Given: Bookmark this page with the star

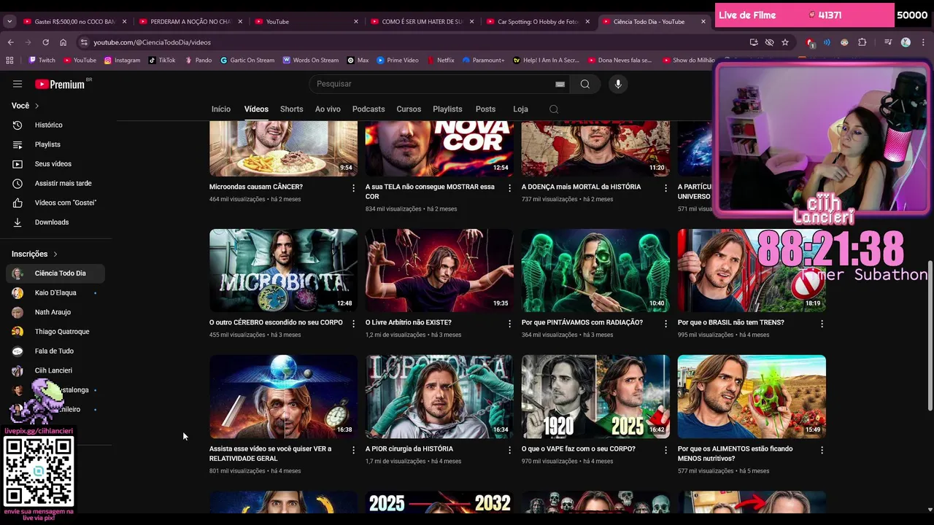Looking at the screenshot, I should (x=785, y=42).
